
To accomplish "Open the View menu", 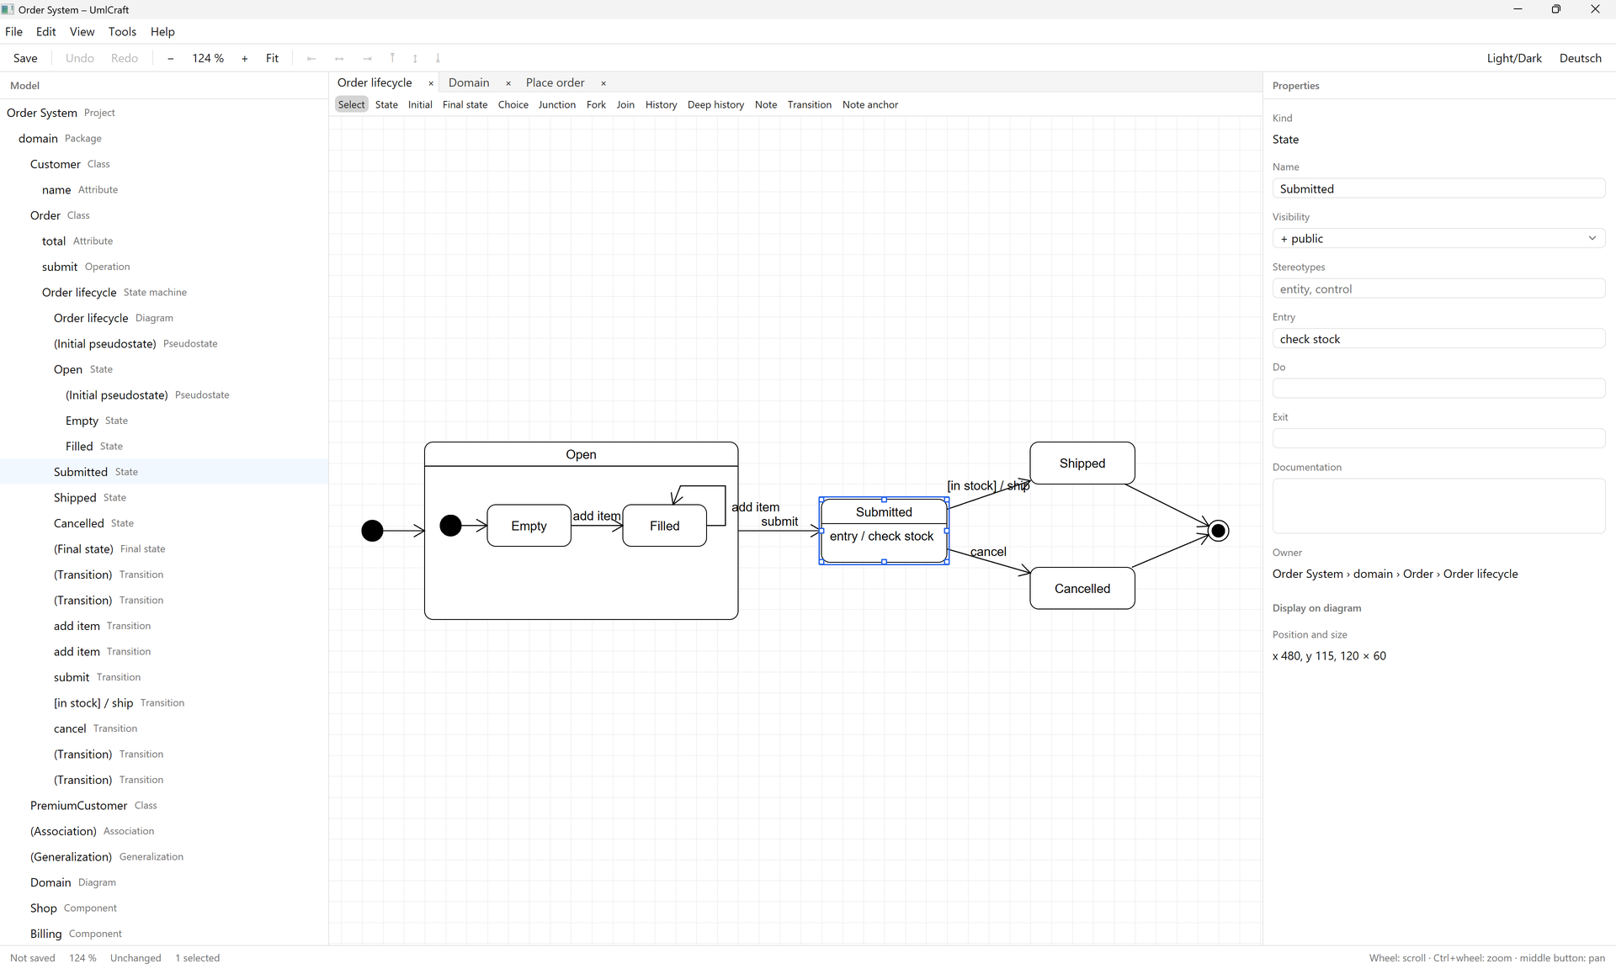I will 82,32.
